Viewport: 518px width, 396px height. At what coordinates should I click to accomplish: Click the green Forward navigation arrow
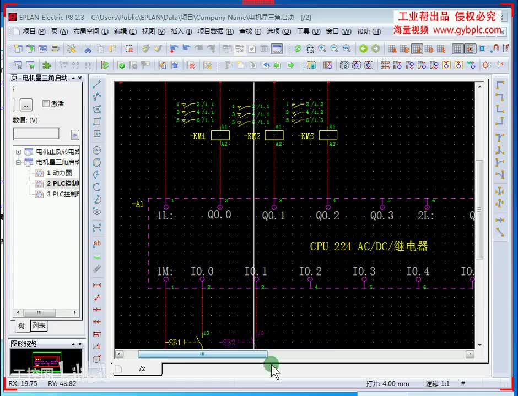coord(376,49)
